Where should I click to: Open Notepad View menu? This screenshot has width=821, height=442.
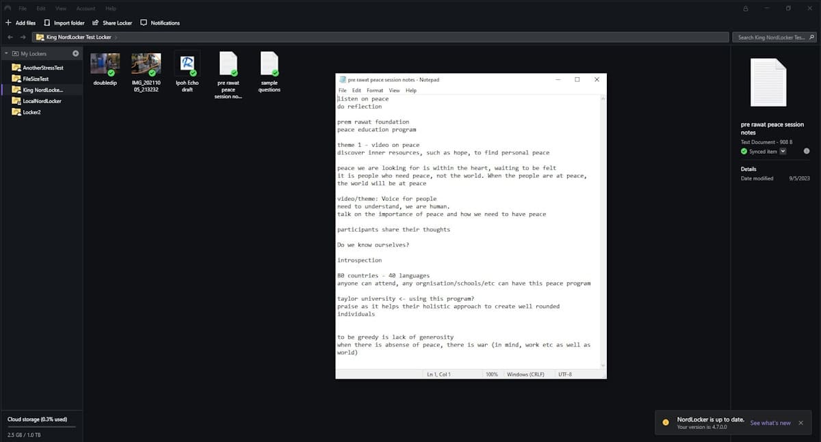tap(394, 90)
